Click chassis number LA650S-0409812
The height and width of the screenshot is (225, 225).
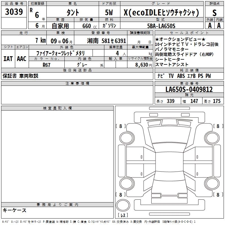pos(189,89)
